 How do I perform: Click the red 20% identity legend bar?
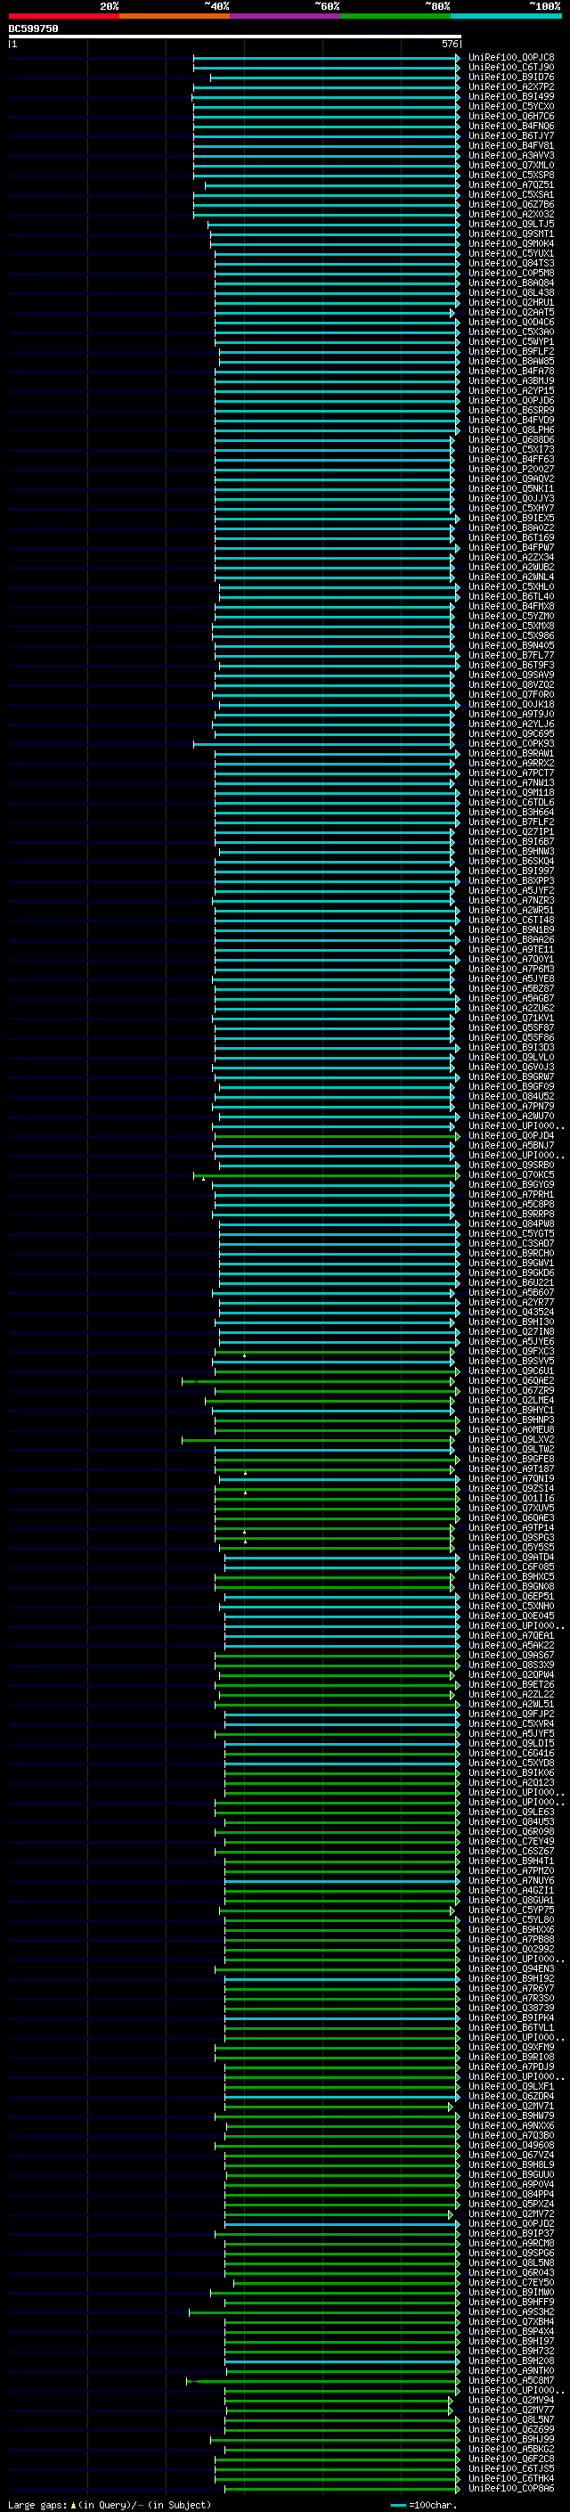pyautogui.click(x=63, y=16)
